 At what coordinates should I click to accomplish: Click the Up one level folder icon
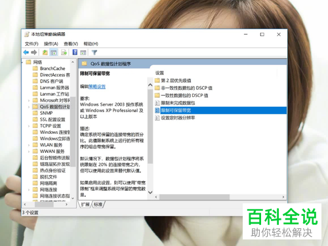tap(45, 52)
